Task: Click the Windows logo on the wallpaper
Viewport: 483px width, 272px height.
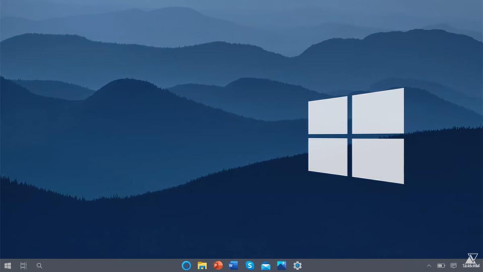Action: click(356, 135)
